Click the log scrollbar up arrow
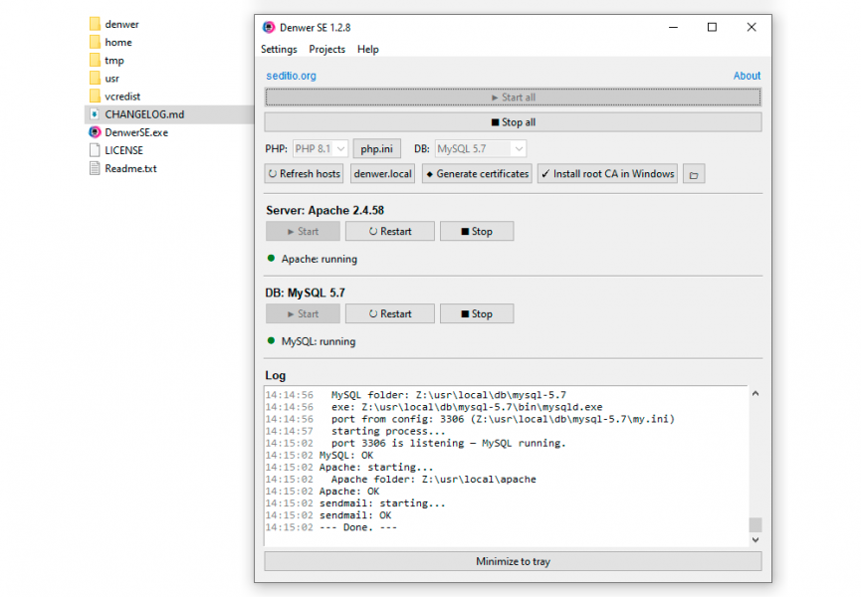Image resolution: width=861 pixels, height=597 pixels. point(755,393)
